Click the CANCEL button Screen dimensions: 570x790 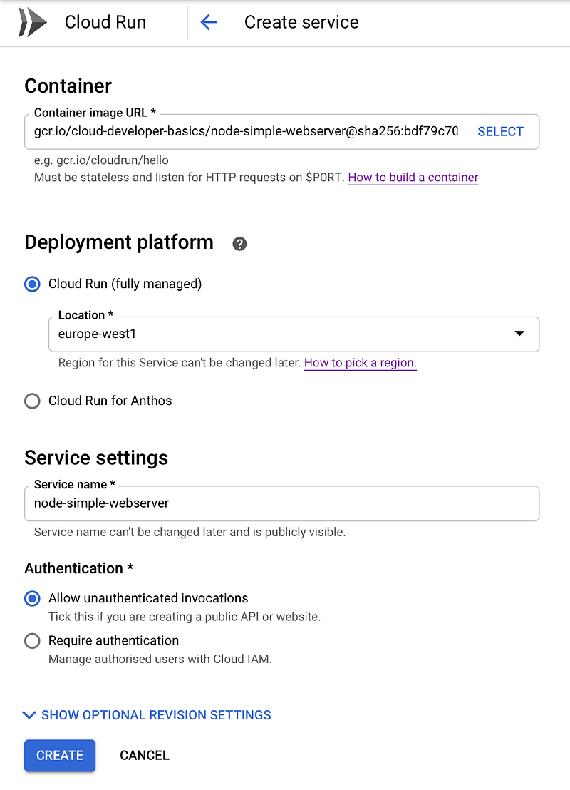click(x=145, y=756)
